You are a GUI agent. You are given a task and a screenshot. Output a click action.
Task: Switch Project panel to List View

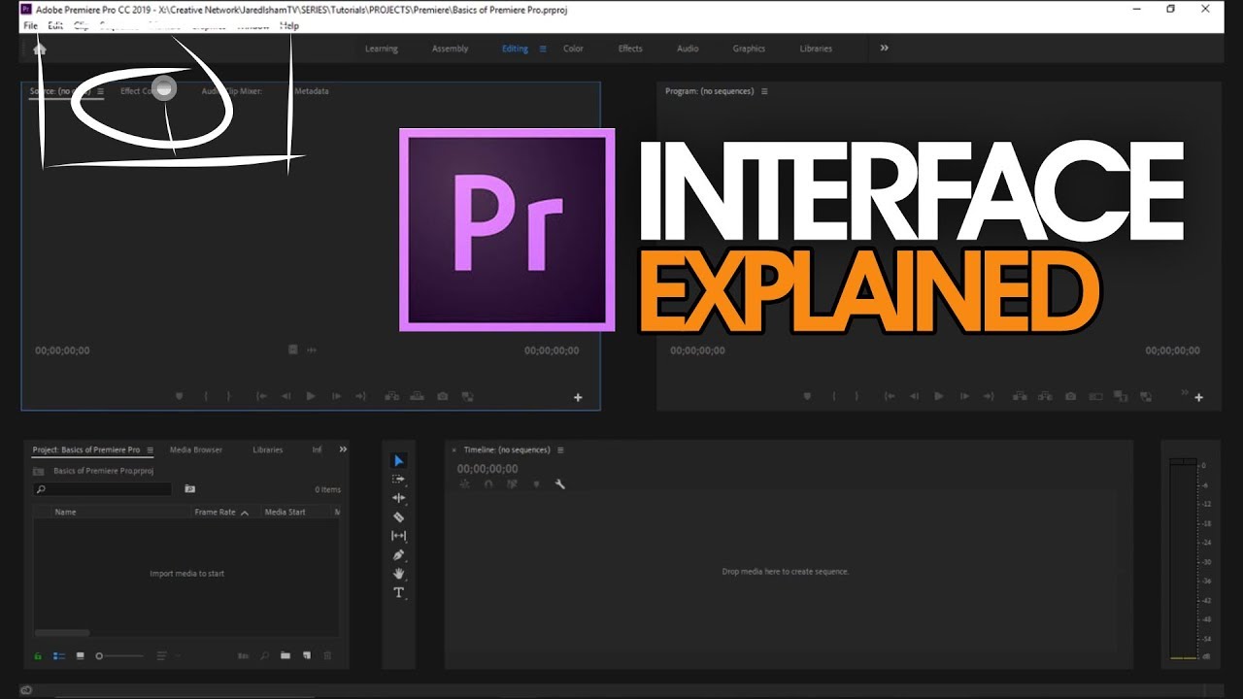(x=59, y=656)
